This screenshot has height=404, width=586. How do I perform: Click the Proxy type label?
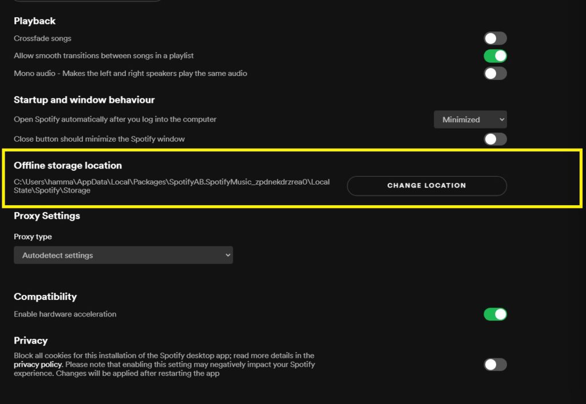(x=33, y=237)
